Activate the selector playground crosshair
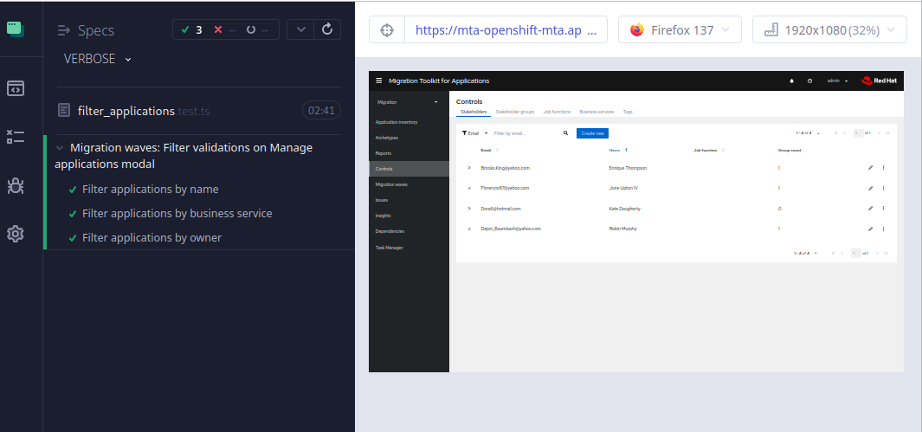 point(387,29)
